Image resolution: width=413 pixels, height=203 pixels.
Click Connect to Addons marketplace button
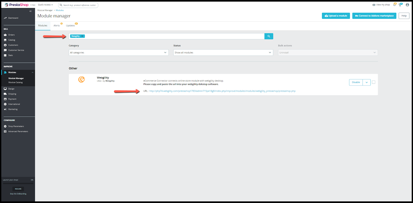pos(375,16)
